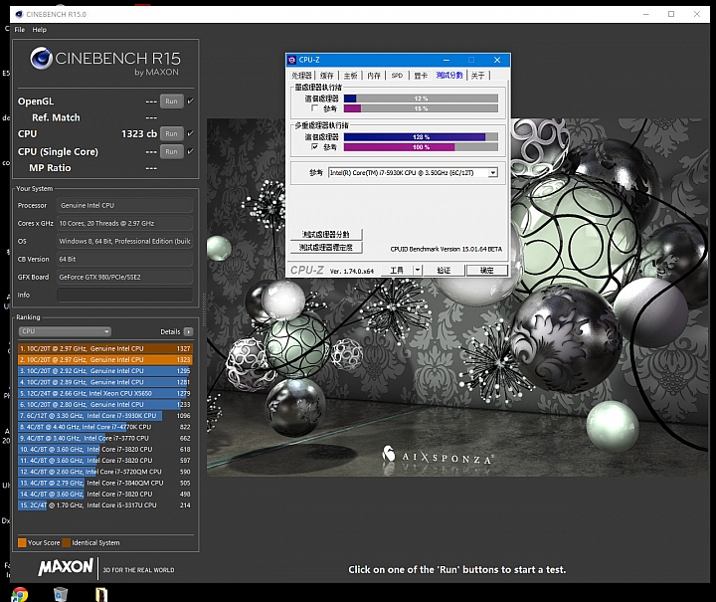Toggle the CPU test checkmark
The height and width of the screenshot is (602, 716).
tap(190, 133)
